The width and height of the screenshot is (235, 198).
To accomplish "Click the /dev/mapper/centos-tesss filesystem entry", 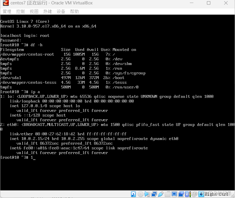I will tap(28, 82).
